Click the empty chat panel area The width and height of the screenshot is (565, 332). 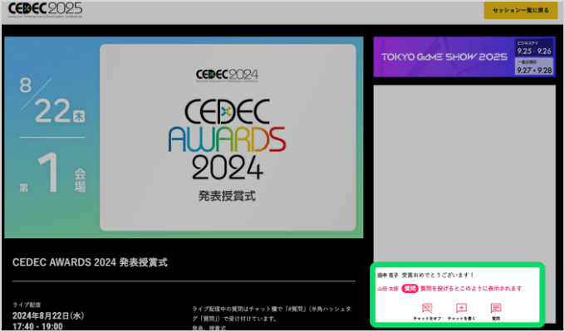pyautogui.click(x=464, y=174)
